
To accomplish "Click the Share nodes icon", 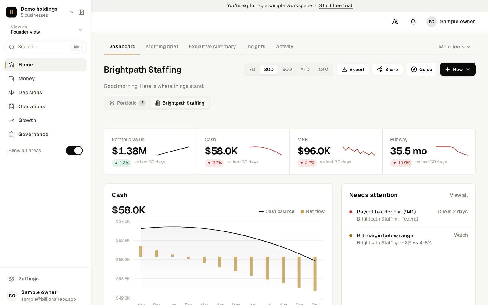I will (x=380, y=70).
